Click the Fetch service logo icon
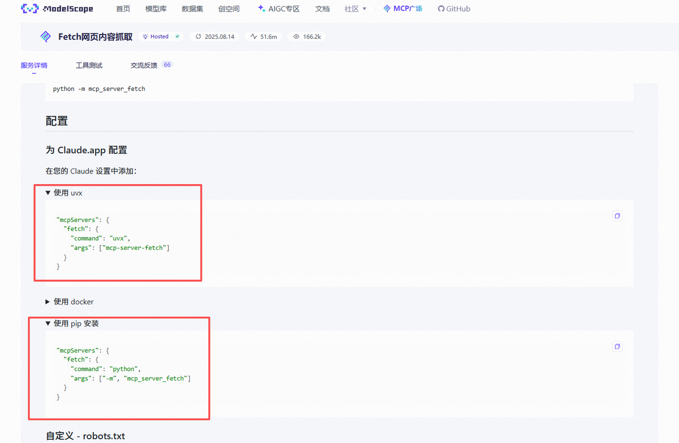Viewport: 679px width, 443px height. (x=46, y=37)
